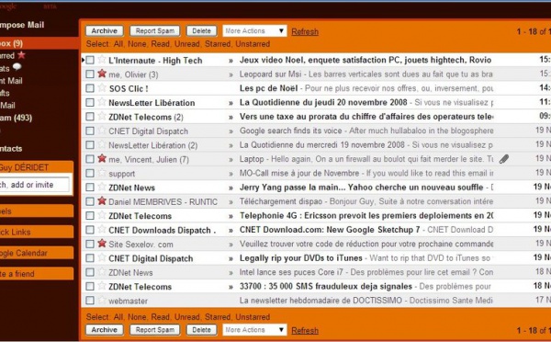This screenshot has width=551, height=342.
Task: Expand the Google Calendar sidebar section
Action: click(x=36, y=253)
